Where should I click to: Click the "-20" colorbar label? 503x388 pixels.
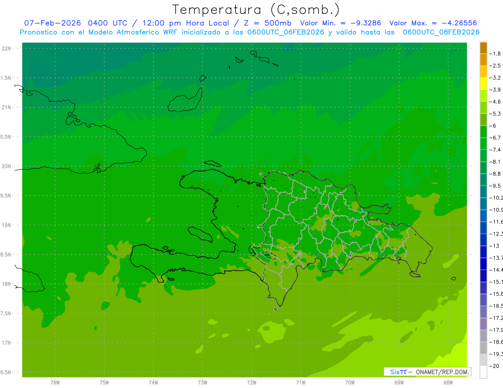coord(494,366)
